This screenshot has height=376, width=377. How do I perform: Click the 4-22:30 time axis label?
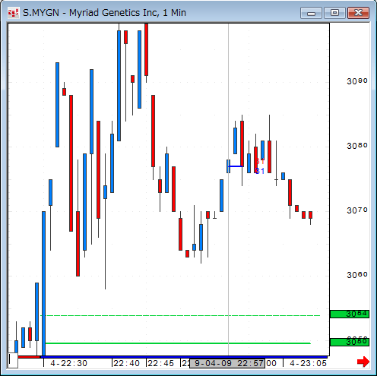pos(68,363)
